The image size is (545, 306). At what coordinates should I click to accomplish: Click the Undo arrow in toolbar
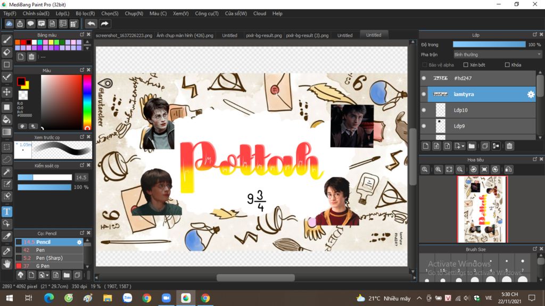pos(91,24)
